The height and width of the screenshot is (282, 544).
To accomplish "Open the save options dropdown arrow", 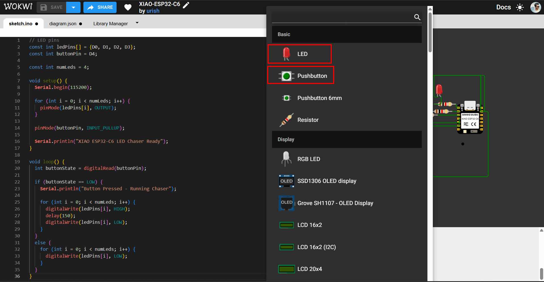I will [x=73, y=7].
